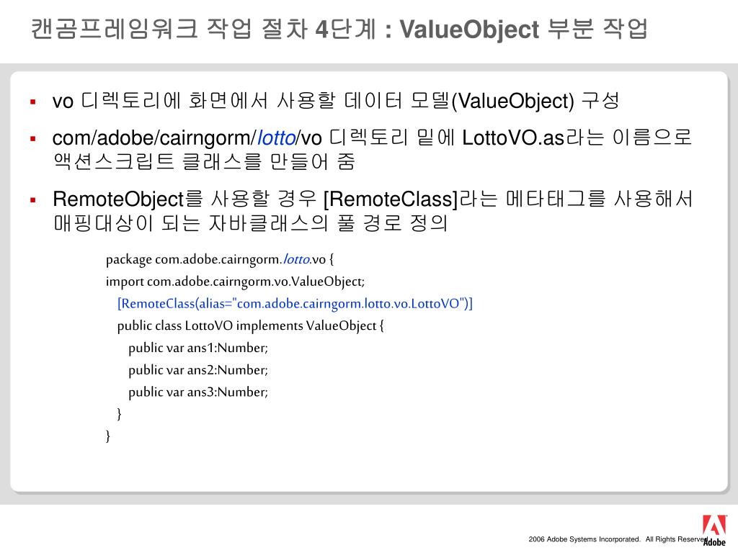This screenshot has height=553, width=738.
Task: Select the first bullet about the vo directory
Action: 336,101
